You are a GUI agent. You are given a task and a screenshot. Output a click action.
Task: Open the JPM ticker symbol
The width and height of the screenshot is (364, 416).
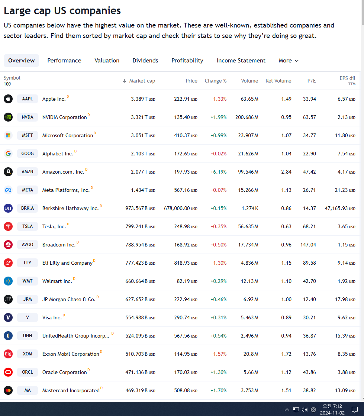click(x=27, y=299)
